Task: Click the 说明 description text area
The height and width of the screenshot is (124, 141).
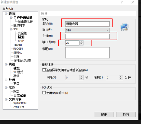Action: (x=87, y=53)
